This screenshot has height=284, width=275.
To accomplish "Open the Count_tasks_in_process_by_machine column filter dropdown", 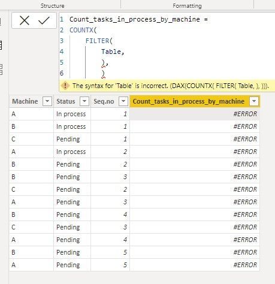I will tap(254, 101).
